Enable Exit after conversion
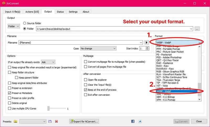The height and width of the screenshot is (127, 210). pos(86,95)
